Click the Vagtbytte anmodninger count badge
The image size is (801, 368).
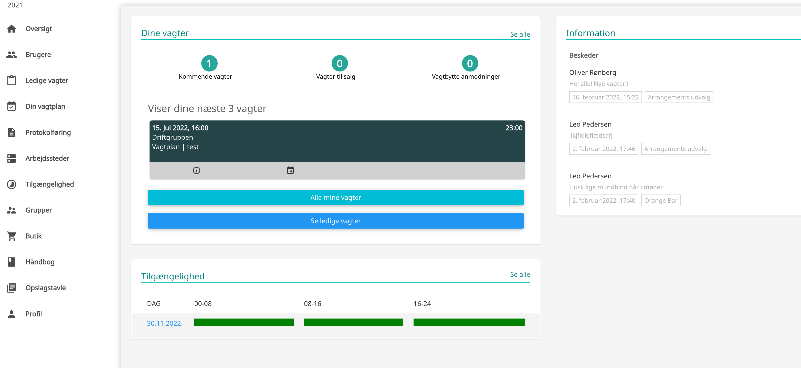click(470, 64)
